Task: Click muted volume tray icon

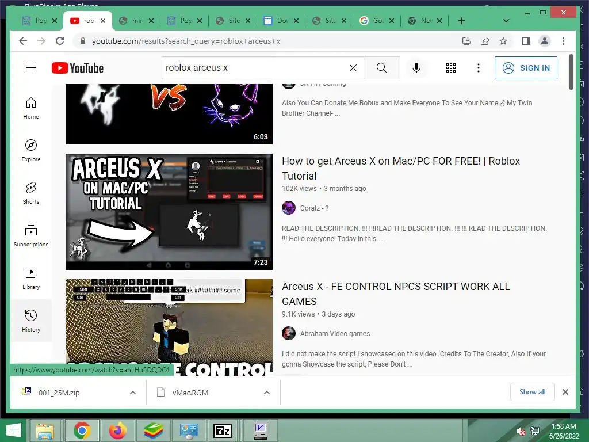Action: tap(521, 431)
